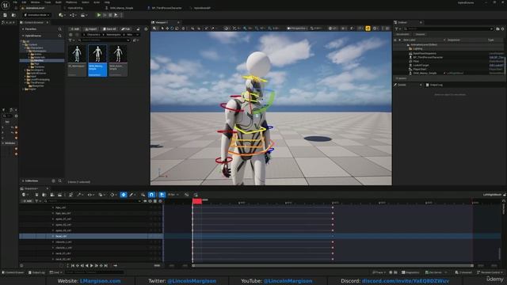Toggle the sources panel icon beside breadcrumb
Viewport: 507px width, 285px height.
(x=71, y=35)
